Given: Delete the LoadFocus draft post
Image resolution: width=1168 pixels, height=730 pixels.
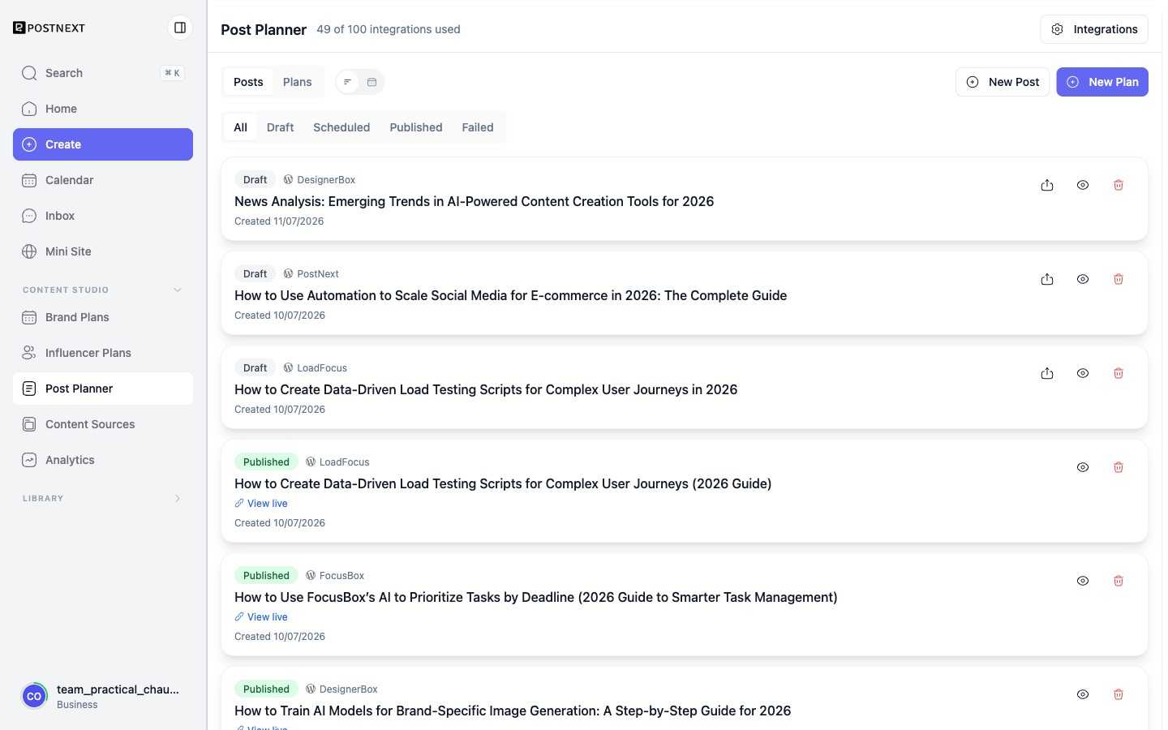Looking at the screenshot, I should pos(1119,373).
